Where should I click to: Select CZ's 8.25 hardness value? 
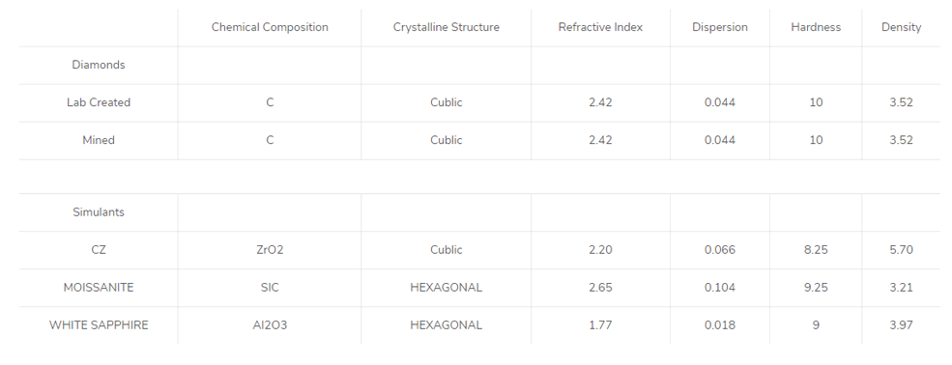tap(816, 250)
